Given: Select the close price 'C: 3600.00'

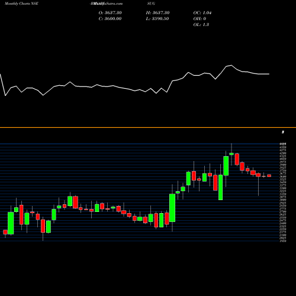Looking at the screenshot, I should (110, 18).
